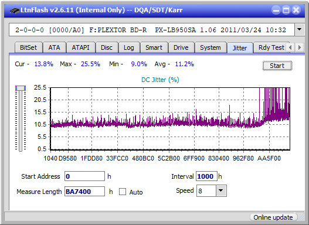Go to the System tab
The image size is (309, 225).
click(210, 47)
